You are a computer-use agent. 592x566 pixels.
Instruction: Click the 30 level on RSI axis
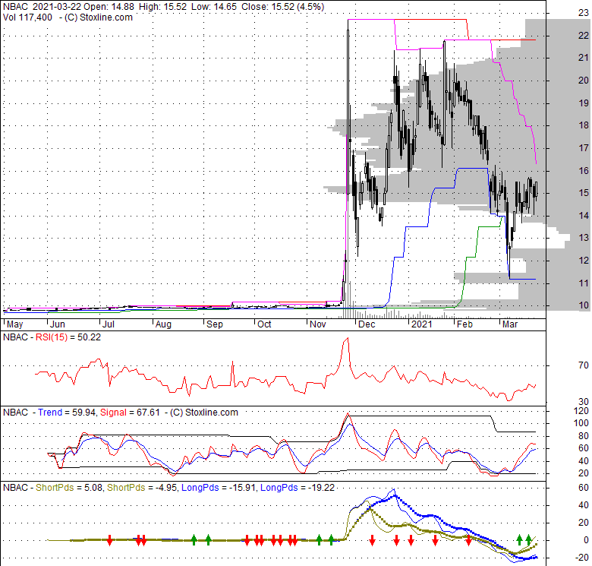coord(584,402)
